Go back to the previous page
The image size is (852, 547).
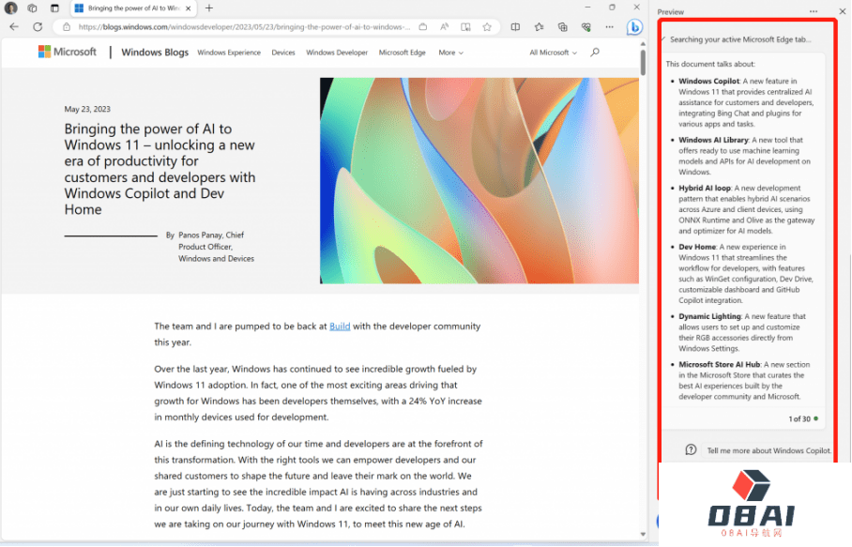click(14, 27)
